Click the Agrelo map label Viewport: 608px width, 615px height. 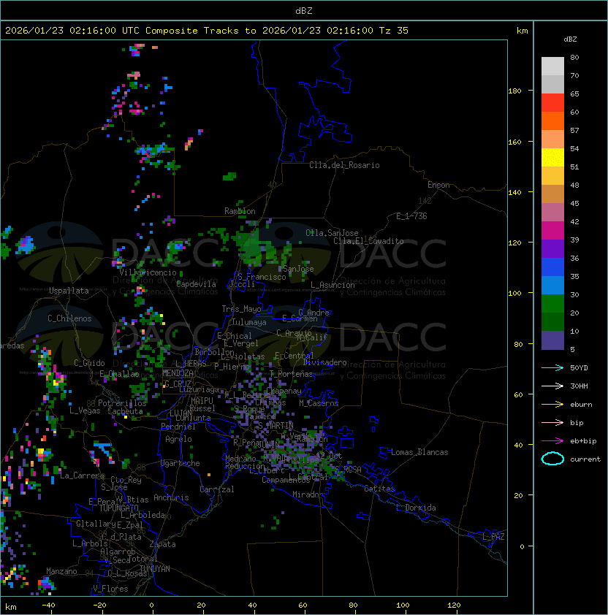coord(178,439)
